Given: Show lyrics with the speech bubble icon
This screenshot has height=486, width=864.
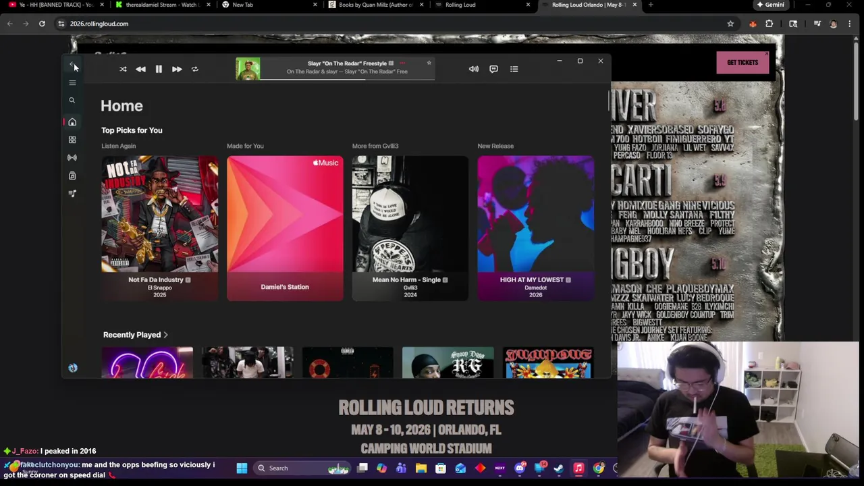Looking at the screenshot, I should point(493,69).
